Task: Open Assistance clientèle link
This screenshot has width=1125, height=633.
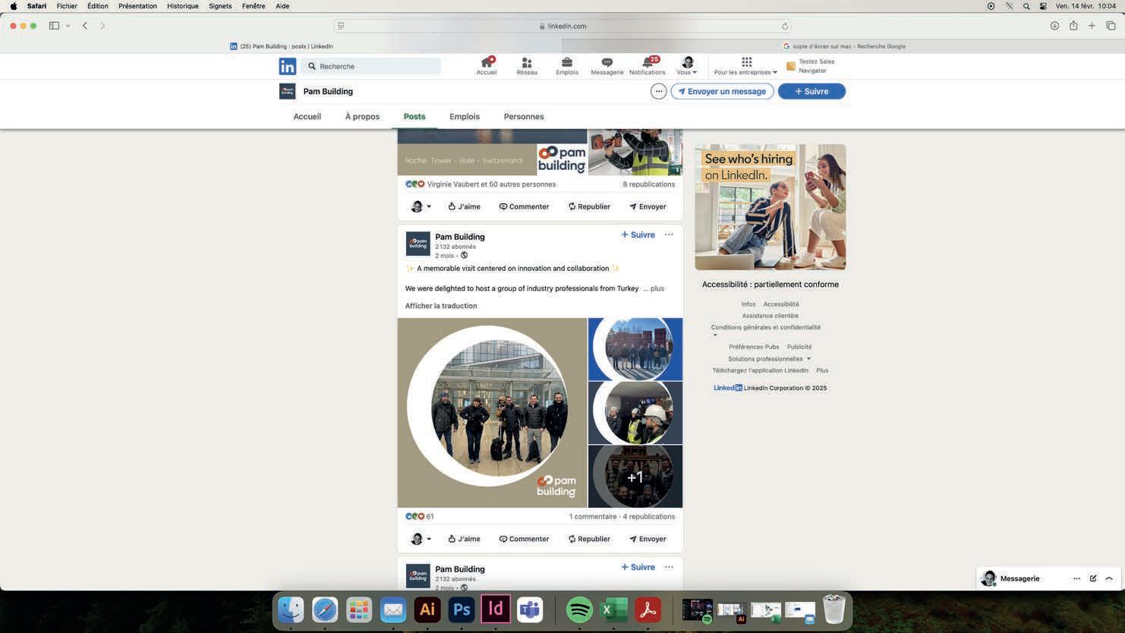Action: [x=770, y=316]
